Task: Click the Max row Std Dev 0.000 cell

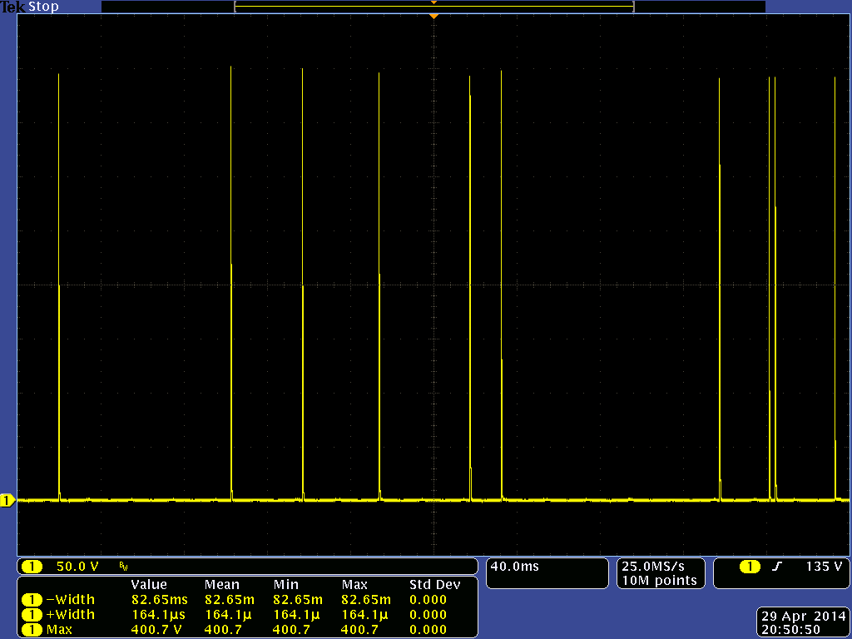Action: coord(428,630)
